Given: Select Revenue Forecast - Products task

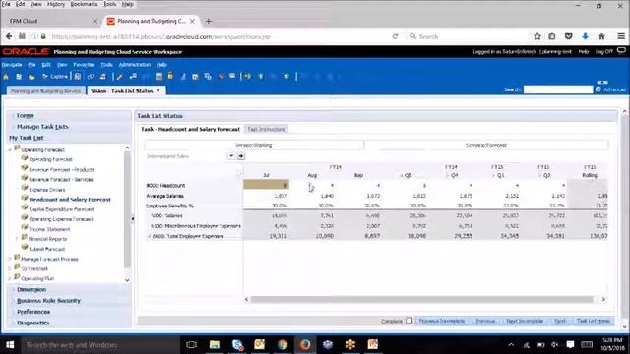Looking at the screenshot, I should pos(61,170).
